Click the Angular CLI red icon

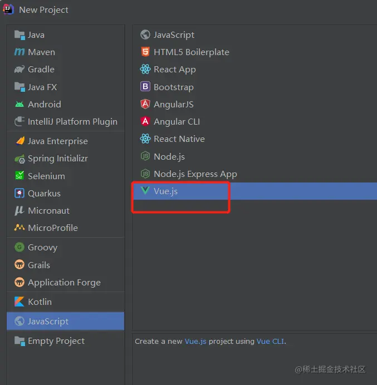(x=145, y=121)
